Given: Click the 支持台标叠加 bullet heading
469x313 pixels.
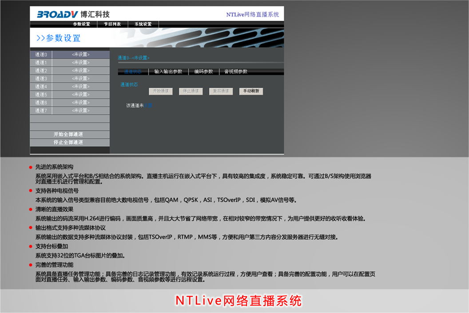Looking at the screenshot, I should click(x=52, y=246).
